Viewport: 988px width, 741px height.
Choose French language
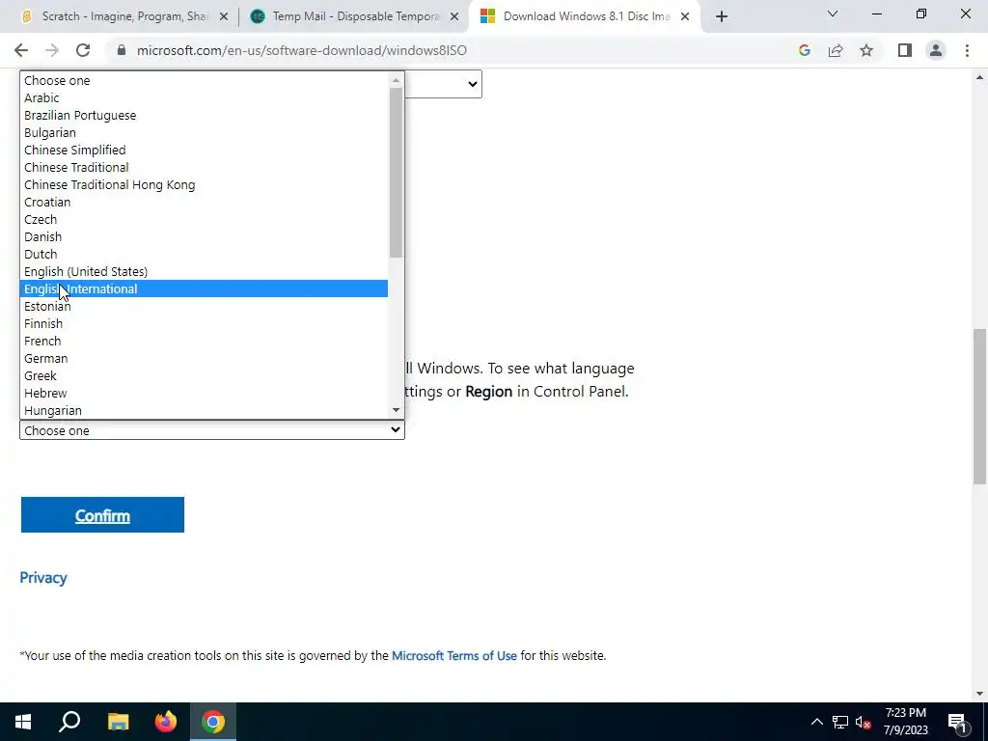[x=204, y=341]
